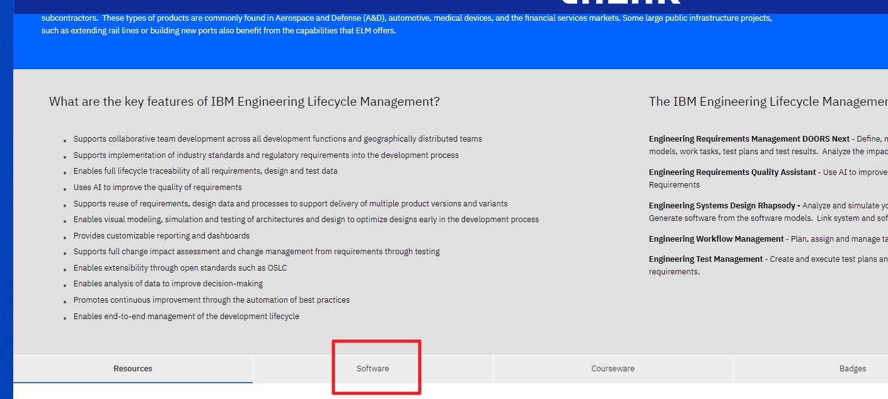Click the "Promotes continuous improvement" bullet
Screen dimensions: 888x399
point(212,300)
